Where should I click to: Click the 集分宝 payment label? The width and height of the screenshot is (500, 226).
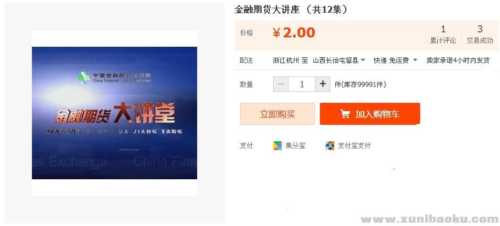click(x=295, y=146)
